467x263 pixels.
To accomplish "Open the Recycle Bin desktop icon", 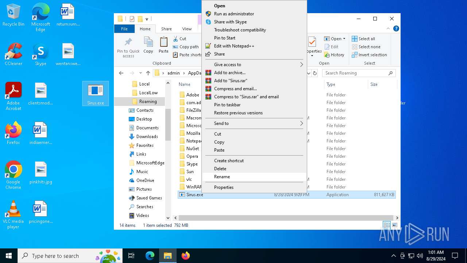I will coord(13,15).
